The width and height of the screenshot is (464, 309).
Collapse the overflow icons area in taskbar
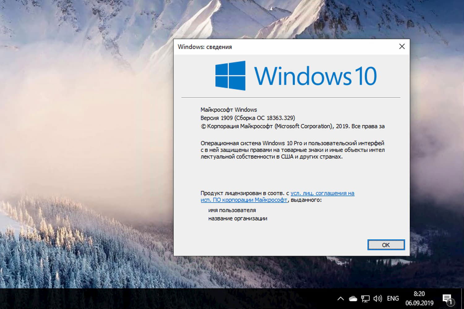tap(340, 298)
